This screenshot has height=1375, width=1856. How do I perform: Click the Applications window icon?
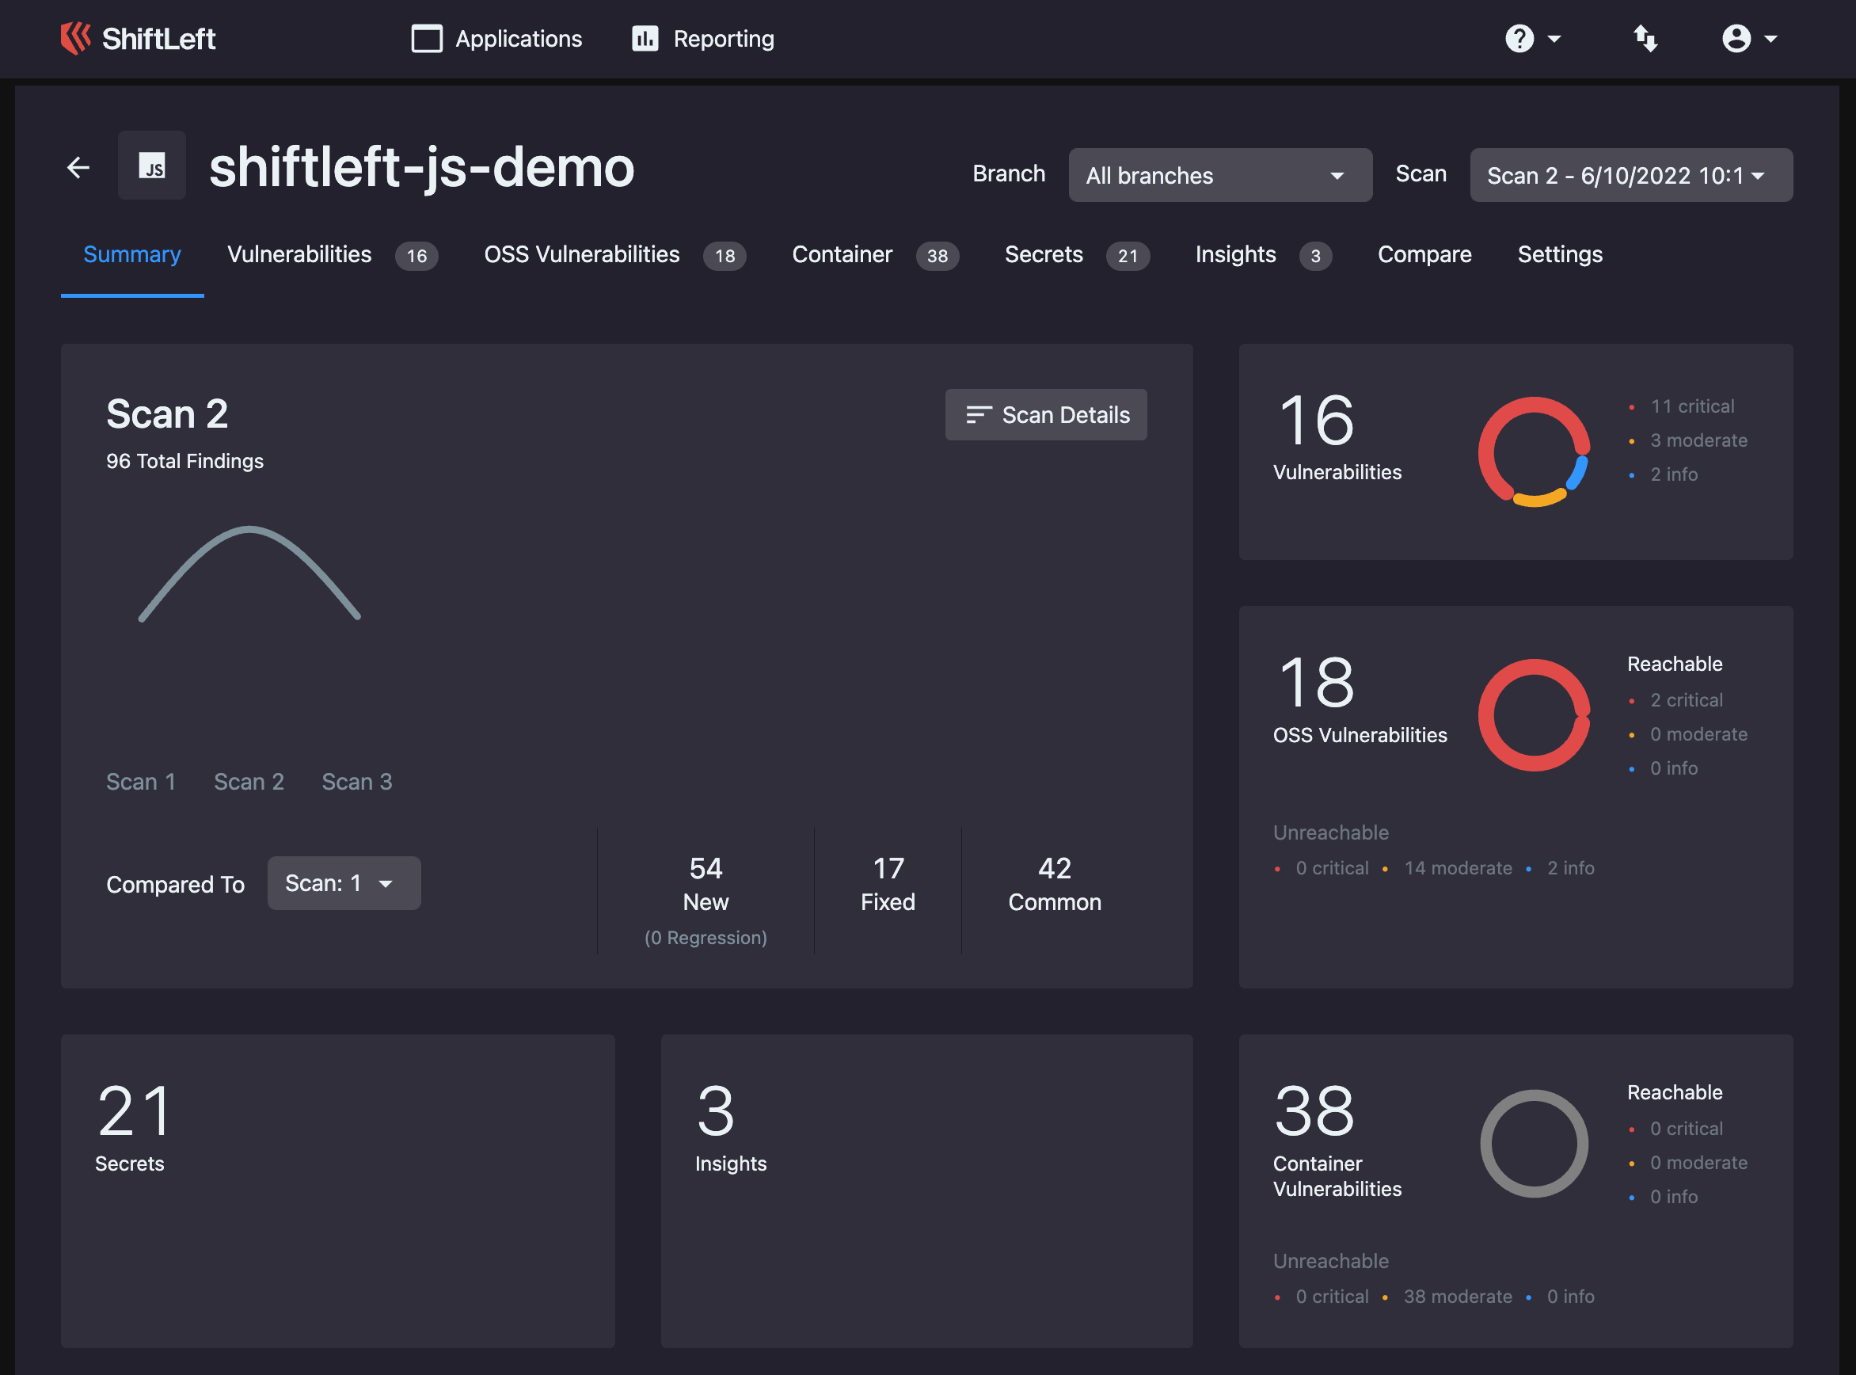[427, 38]
